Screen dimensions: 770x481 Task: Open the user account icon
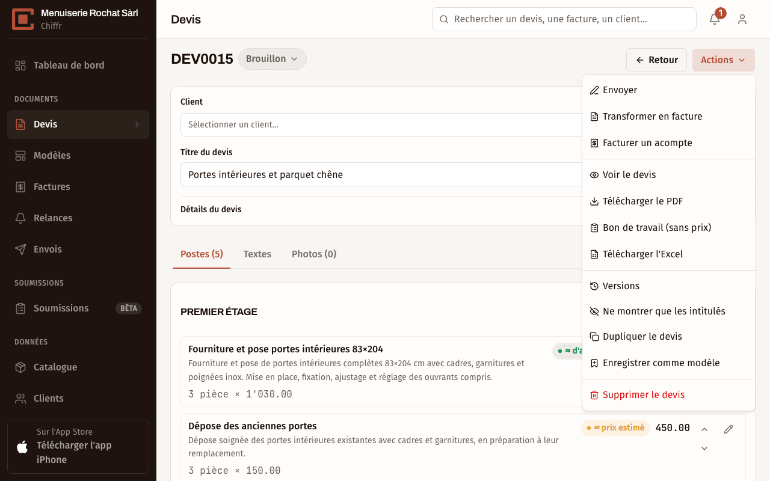(x=742, y=19)
